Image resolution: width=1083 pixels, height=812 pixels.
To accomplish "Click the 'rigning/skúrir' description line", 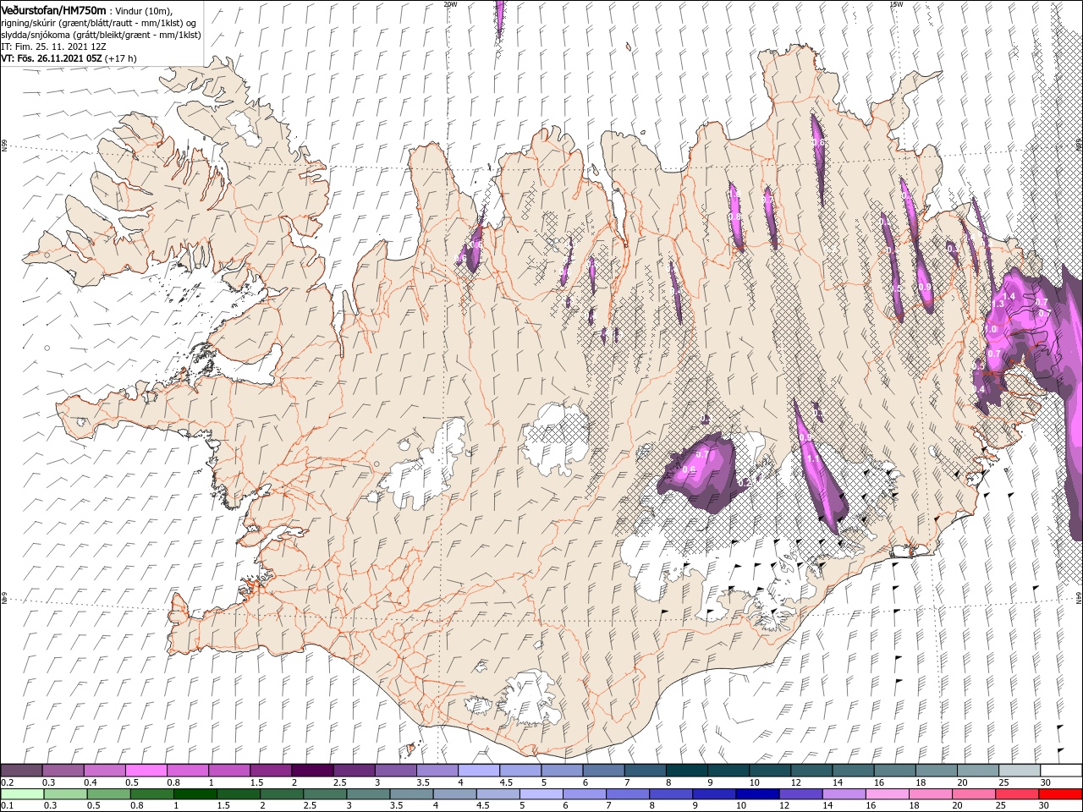I will [99, 22].
